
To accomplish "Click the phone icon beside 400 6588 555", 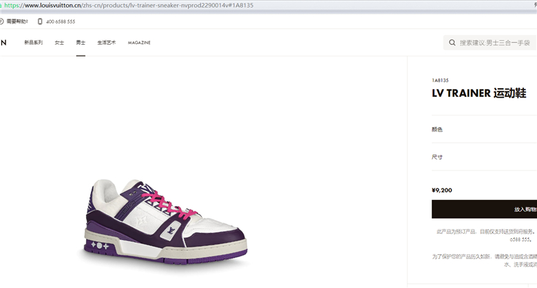I will coord(40,21).
